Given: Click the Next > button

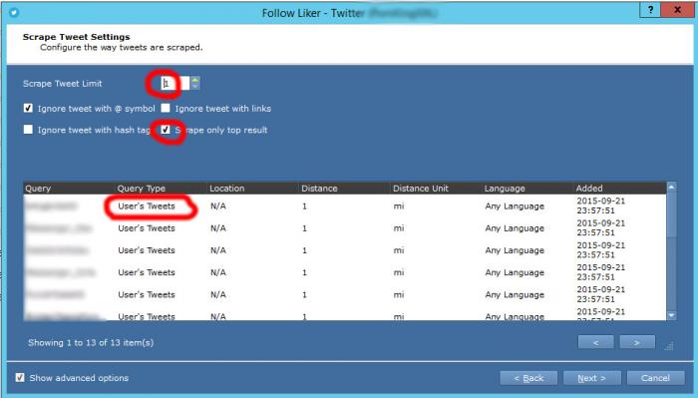Looking at the screenshot, I should [591, 378].
